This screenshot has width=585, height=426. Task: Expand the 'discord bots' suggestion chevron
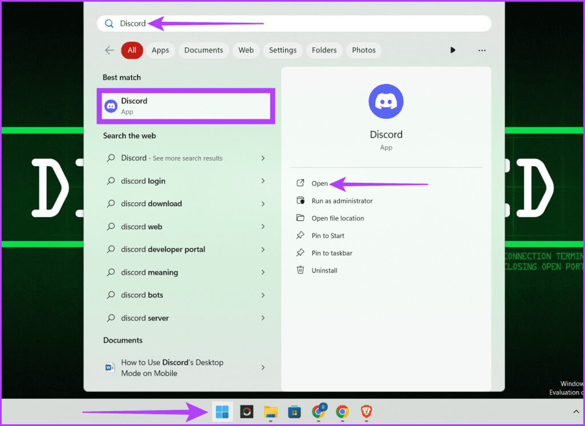click(263, 295)
